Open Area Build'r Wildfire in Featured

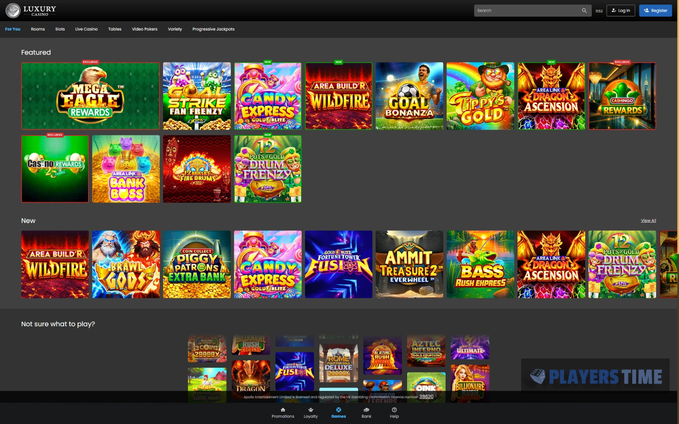pyautogui.click(x=339, y=96)
